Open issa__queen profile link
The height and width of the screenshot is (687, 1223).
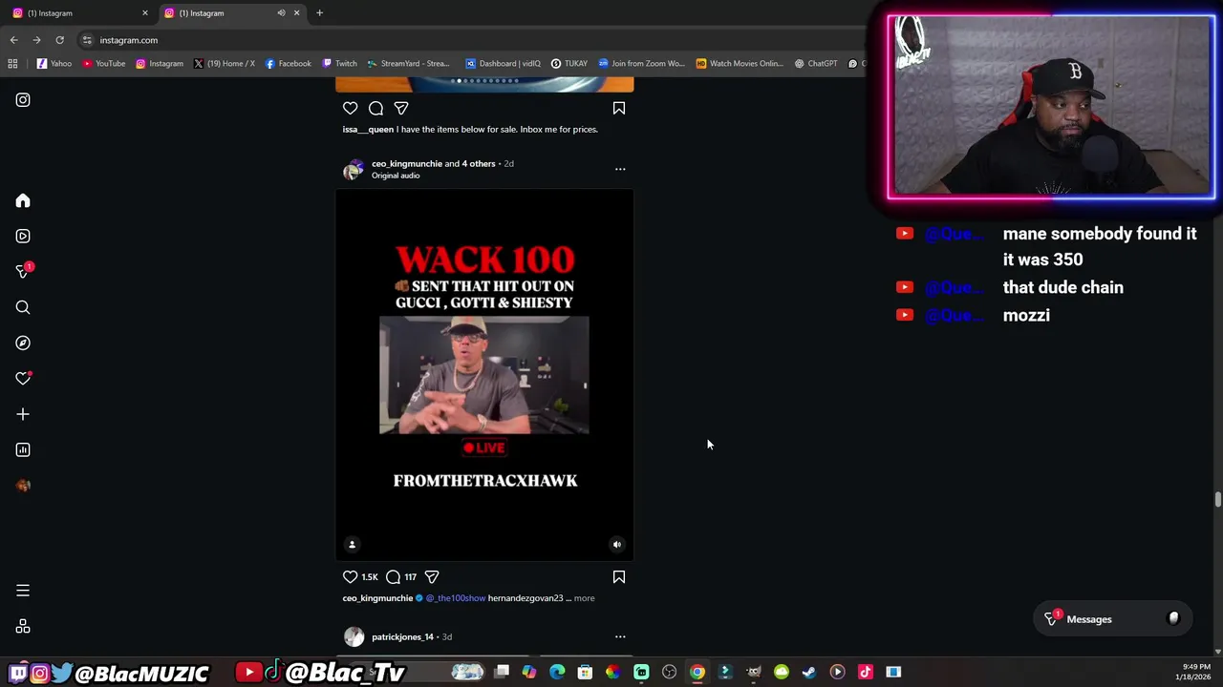[368, 129]
